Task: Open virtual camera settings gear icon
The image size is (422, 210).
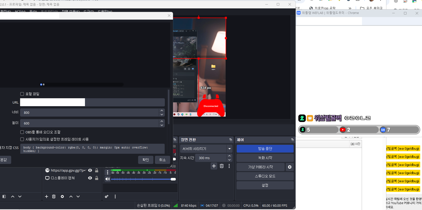Action: pos(290,167)
